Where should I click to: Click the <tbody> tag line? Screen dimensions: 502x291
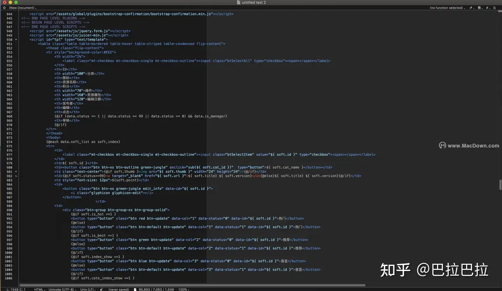pos(53,138)
